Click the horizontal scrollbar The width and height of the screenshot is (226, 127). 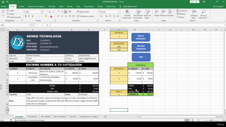[178, 117]
